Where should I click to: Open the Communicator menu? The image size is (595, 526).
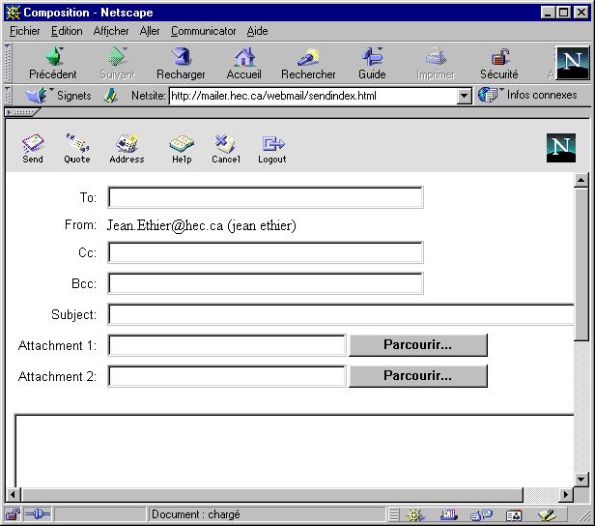tap(204, 31)
